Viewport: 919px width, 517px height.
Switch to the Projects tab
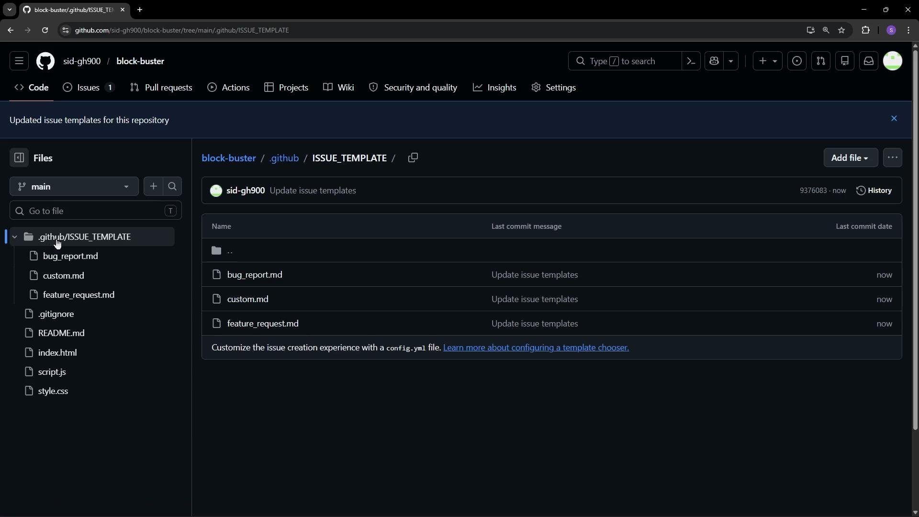pos(286,88)
